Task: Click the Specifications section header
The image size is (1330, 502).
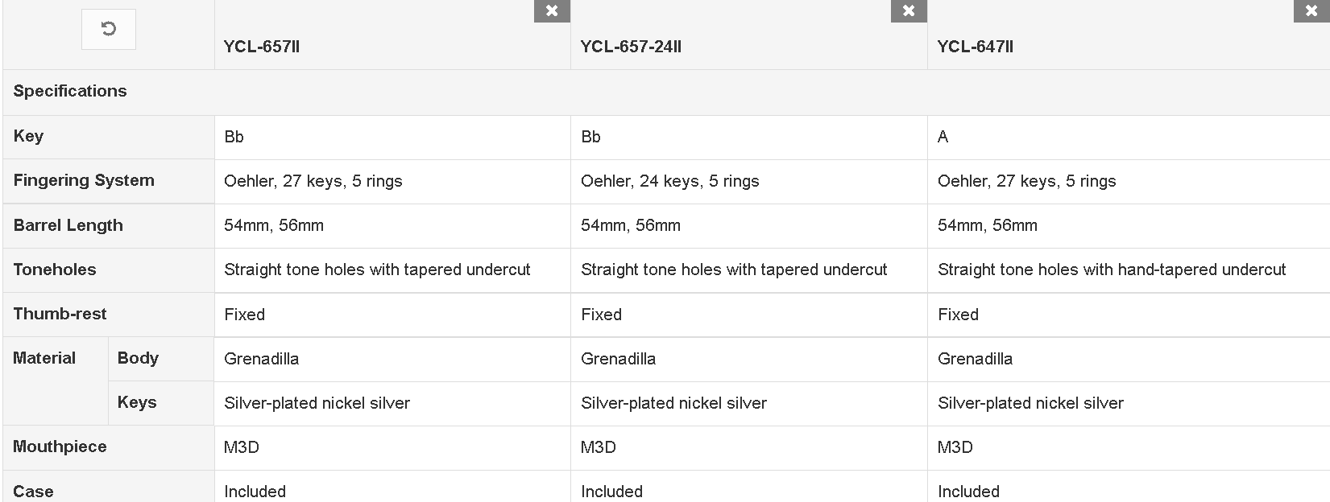Action: tap(70, 91)
